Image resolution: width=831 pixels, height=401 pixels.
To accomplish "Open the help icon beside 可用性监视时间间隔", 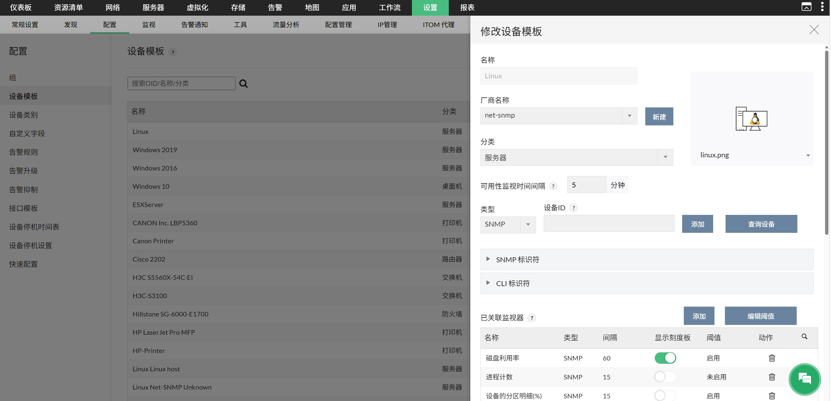I will [553, 186].
